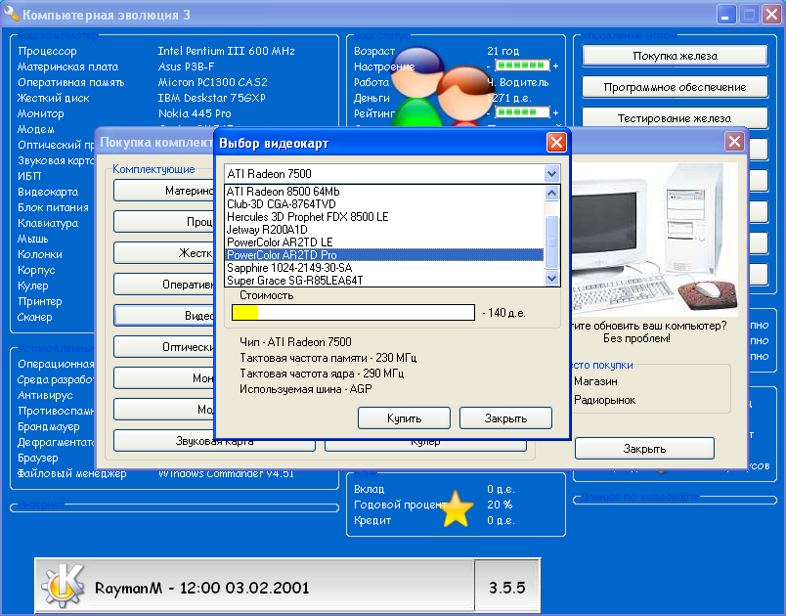Select highlighted PowerColor AR2TD Pro item
Viewport: 786px width, 616px height.
[x=384, y=254]
